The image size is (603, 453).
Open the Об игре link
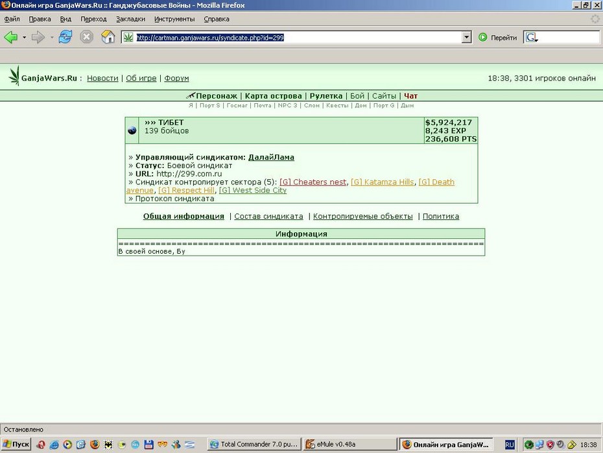141,78
